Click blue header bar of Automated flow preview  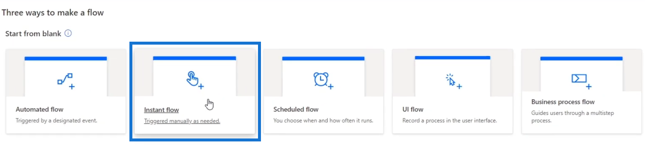click(66, 59)
